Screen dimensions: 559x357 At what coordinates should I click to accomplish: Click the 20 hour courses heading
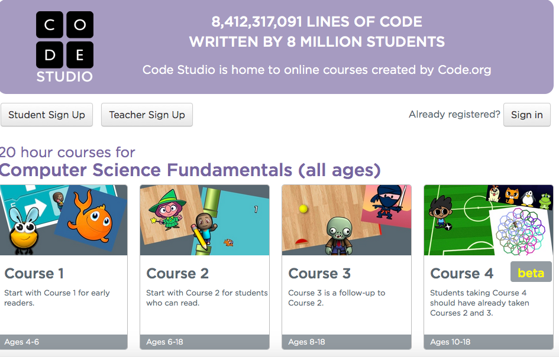click(x=67, y=152)
